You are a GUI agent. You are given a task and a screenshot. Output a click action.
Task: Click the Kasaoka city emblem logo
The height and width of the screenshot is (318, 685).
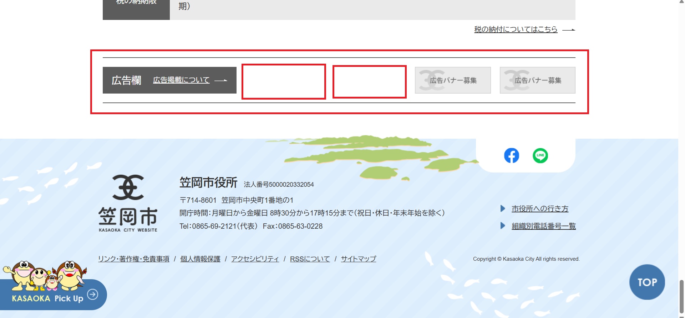(x=128, y=187)
